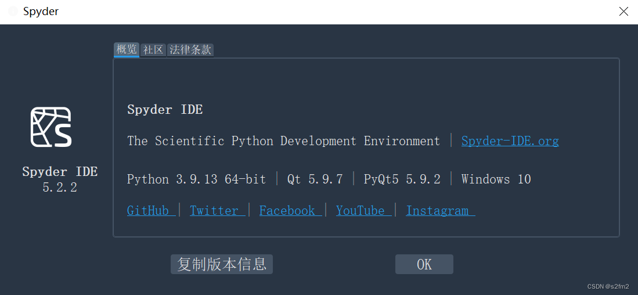
Task: Click the title bar Spyder app icon
Action: [13, 12]
